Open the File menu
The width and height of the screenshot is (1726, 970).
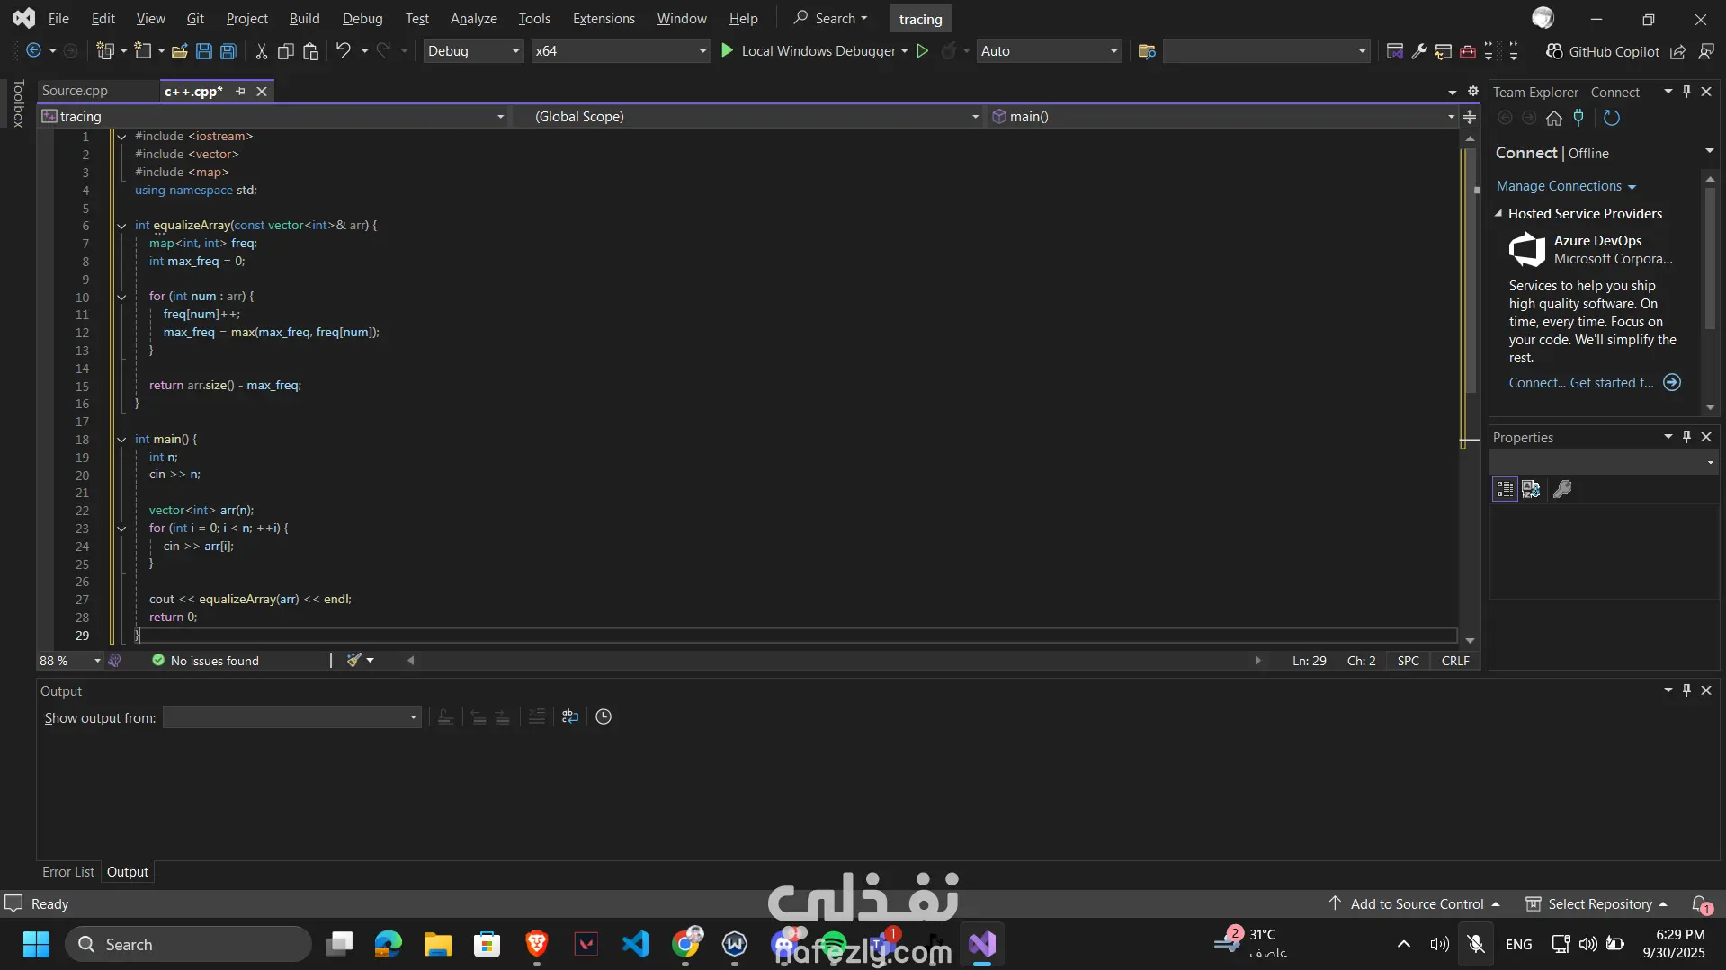(58, 18)
